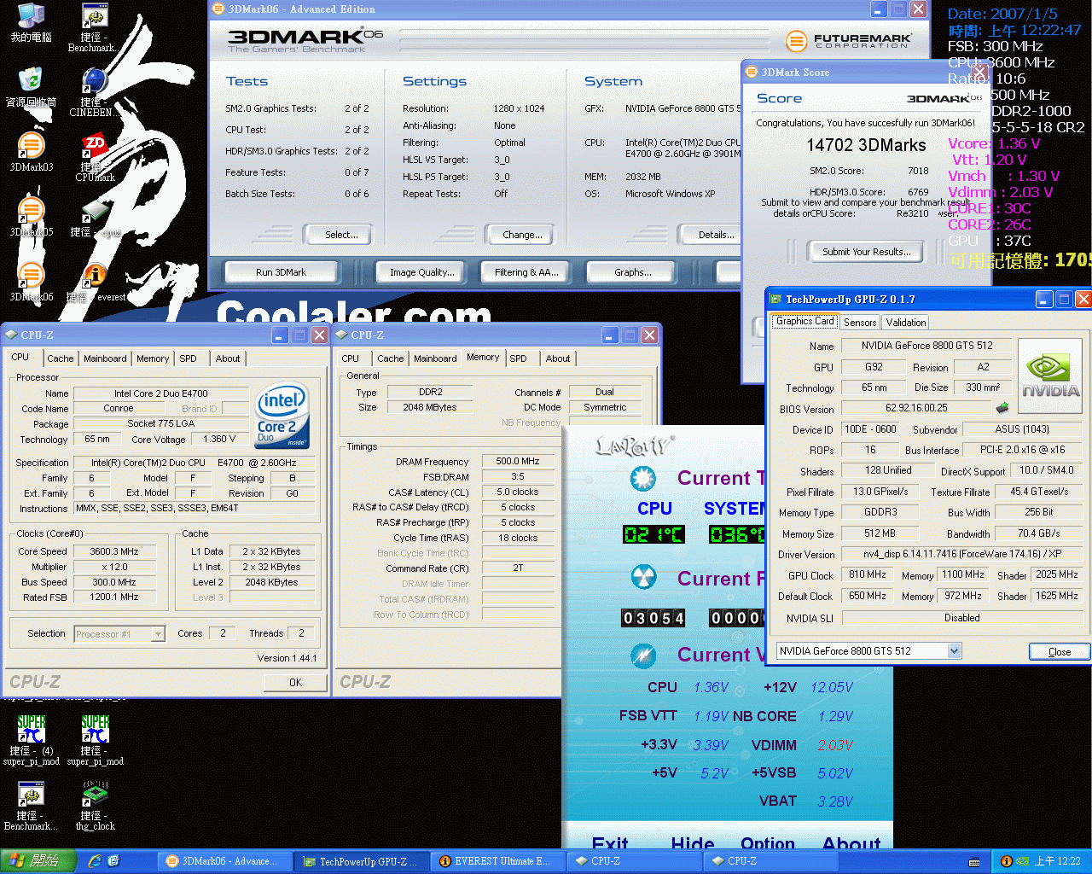The image size is (1092, 874).
Task: Click Run 3DMark button
Action: click(x=281, y=272)
